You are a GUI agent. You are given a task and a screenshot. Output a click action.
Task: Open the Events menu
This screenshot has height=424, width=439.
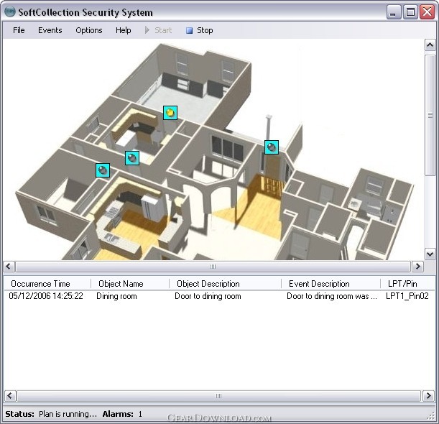50,30
